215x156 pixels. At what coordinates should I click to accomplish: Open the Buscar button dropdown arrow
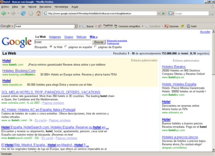click(x=96, y=26)
